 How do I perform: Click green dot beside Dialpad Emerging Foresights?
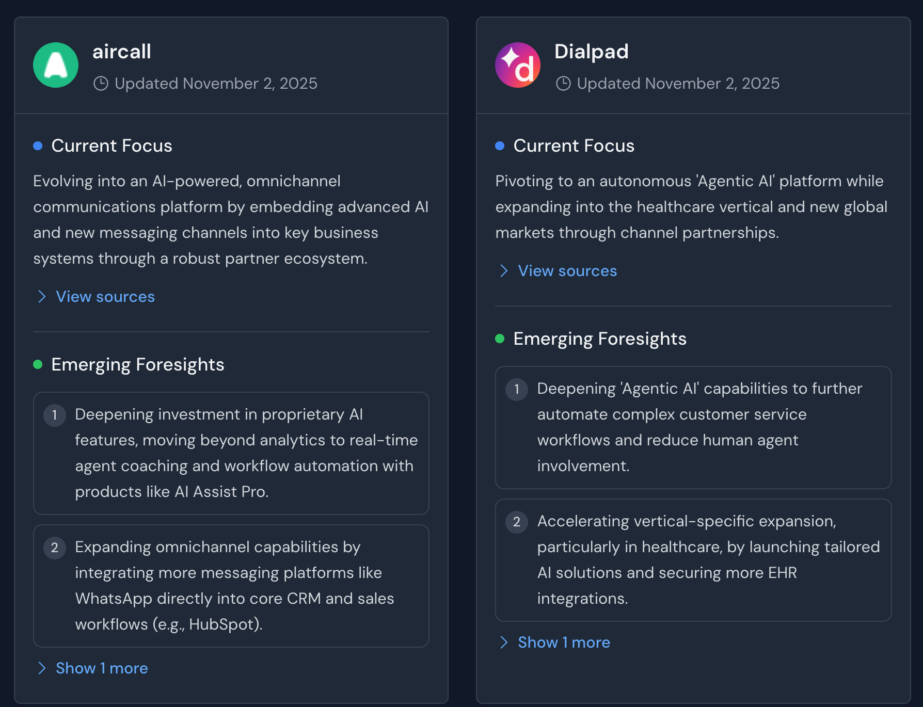coord(499,339)
